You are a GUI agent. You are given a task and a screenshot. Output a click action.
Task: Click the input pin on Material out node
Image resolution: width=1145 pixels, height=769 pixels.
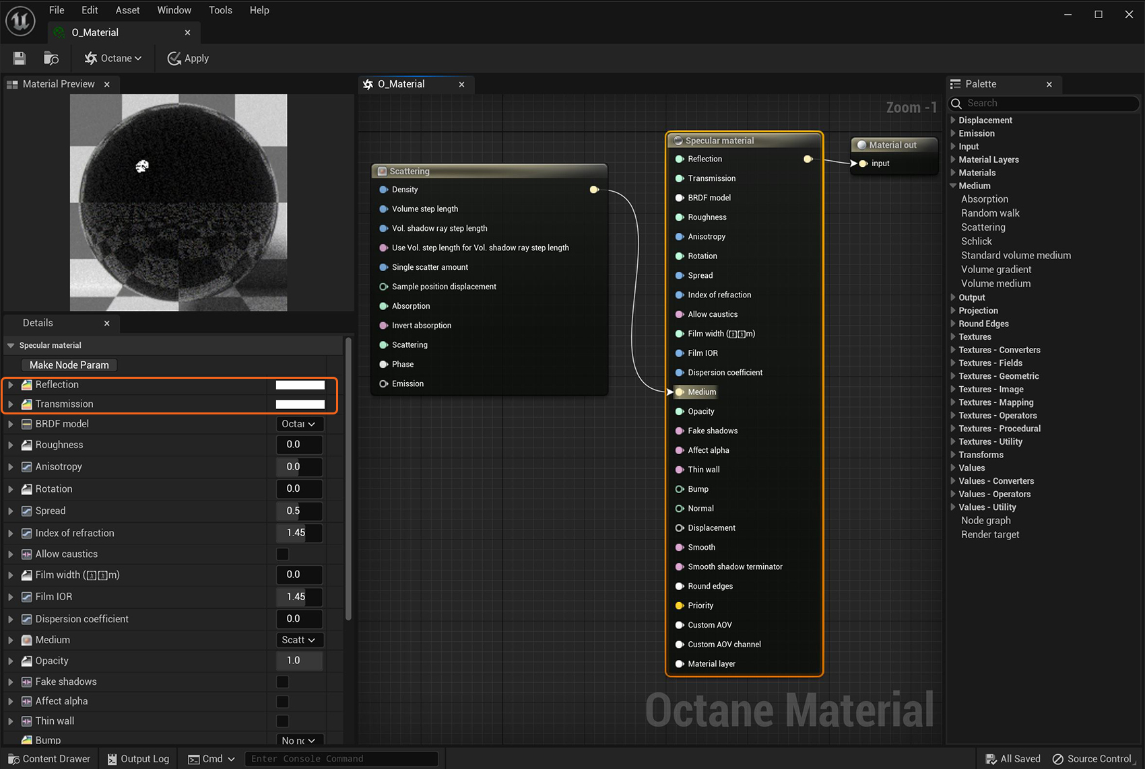tap(863, 163)
